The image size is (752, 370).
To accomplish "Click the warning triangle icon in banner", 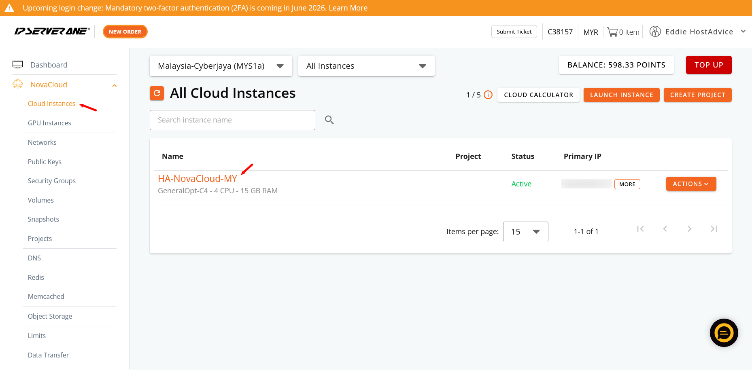I will 9,8.
